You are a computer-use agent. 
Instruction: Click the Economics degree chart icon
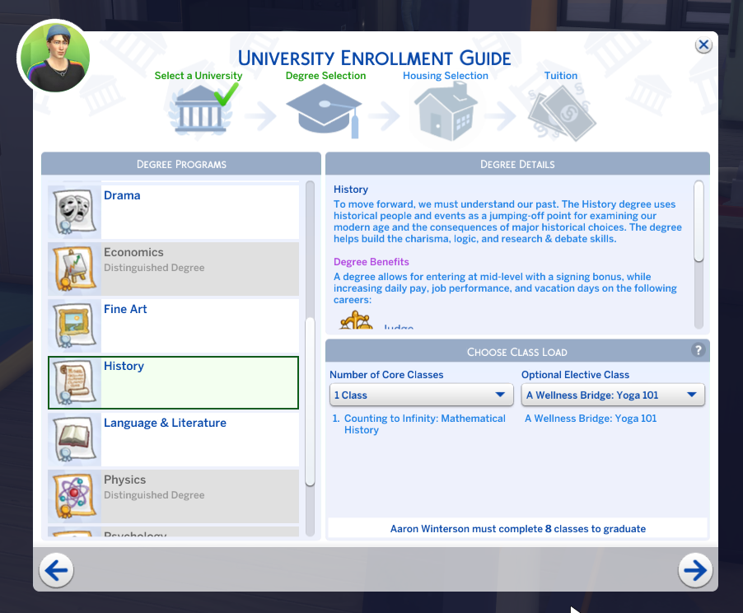point(74,269)
